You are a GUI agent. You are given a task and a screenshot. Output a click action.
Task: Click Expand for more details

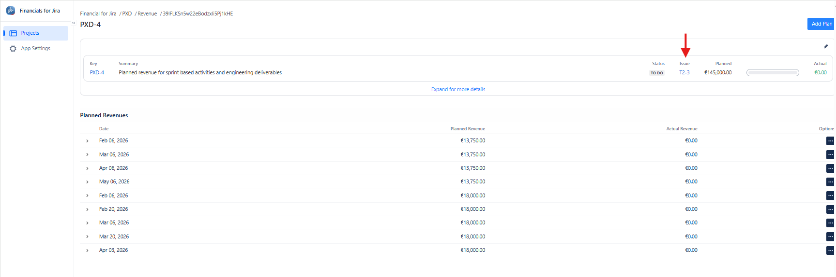coord(458,89)
